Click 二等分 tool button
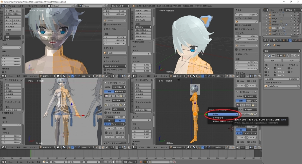The image size is (302, 164). pos(13,30)
